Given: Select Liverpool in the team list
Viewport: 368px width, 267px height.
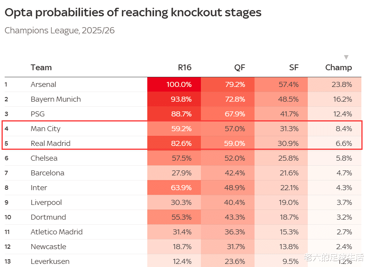Looking at the screenshot, I should click(46, 203).
